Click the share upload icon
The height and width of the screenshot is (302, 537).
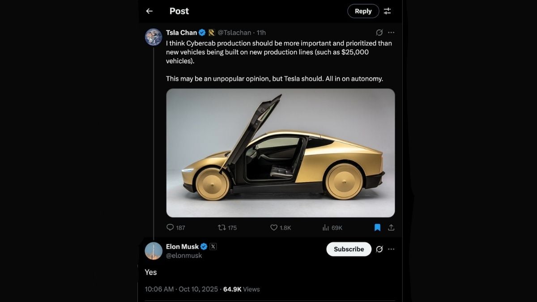pos(391,227)
